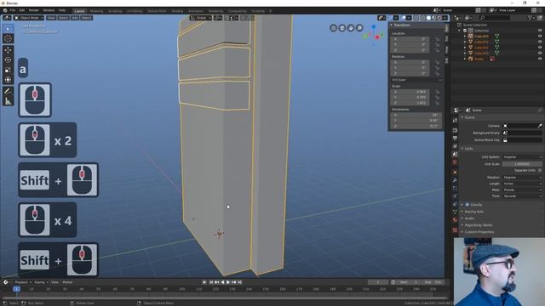Toggle X-ray view button

[416, 18]
